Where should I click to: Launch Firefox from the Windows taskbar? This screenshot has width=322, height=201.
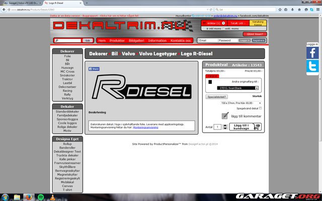[30, 196]
